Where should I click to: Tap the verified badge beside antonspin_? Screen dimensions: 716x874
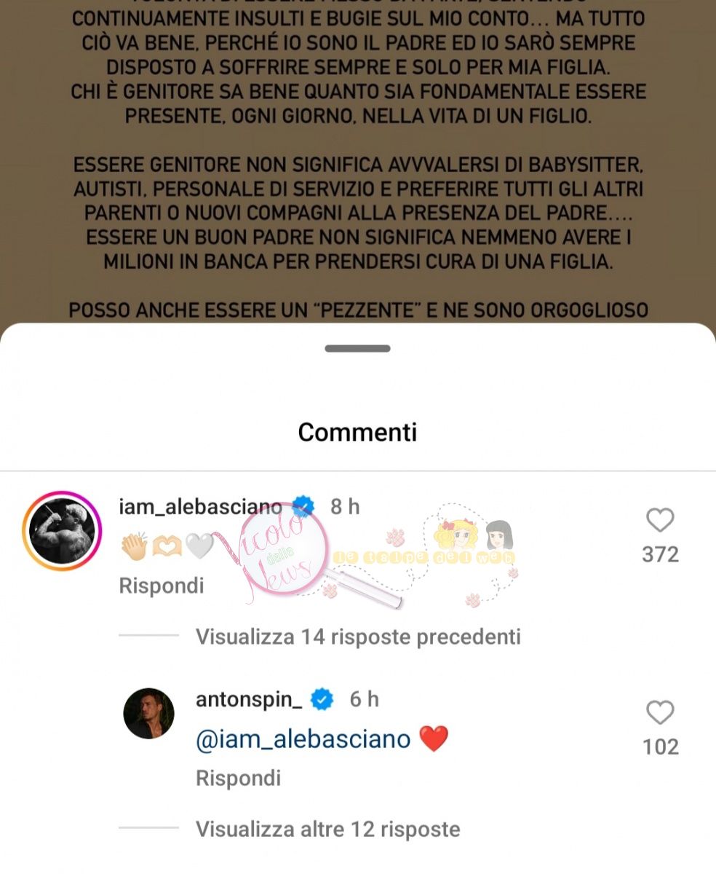[x=322, y=700]
